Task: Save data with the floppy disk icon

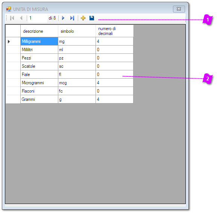Action: tap(92, 18)
